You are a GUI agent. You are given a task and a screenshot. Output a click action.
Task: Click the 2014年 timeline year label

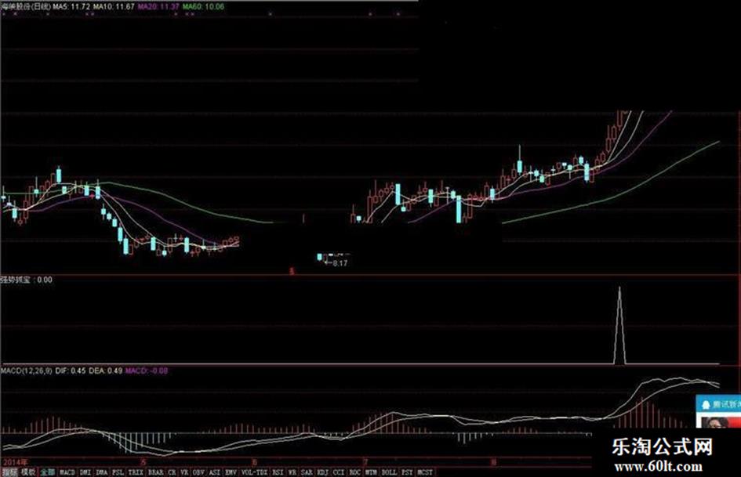tap(14, 461)
